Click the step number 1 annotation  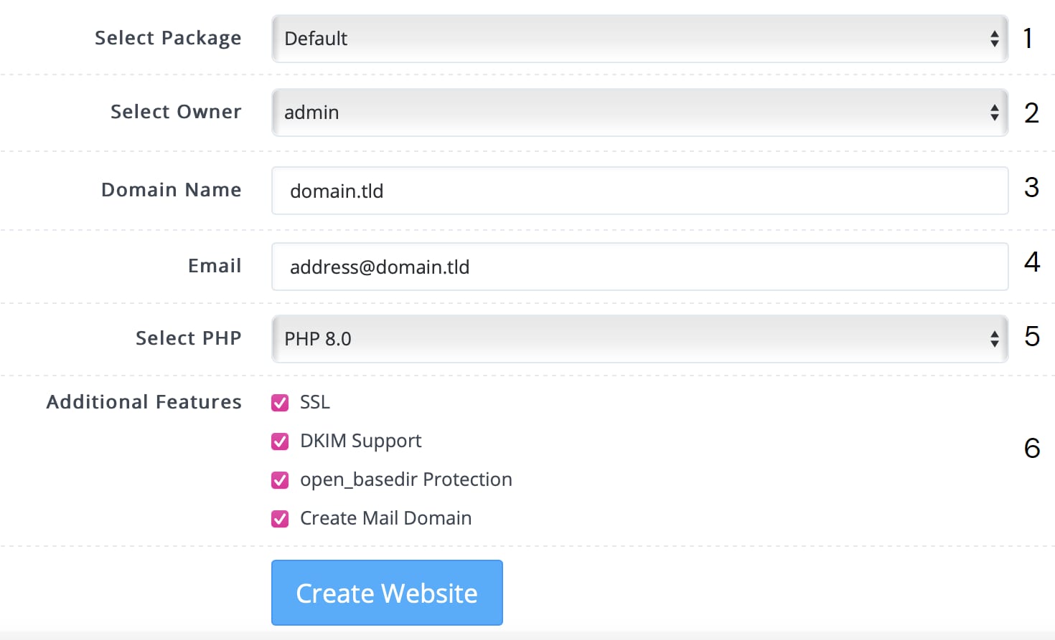point(1028,39)
